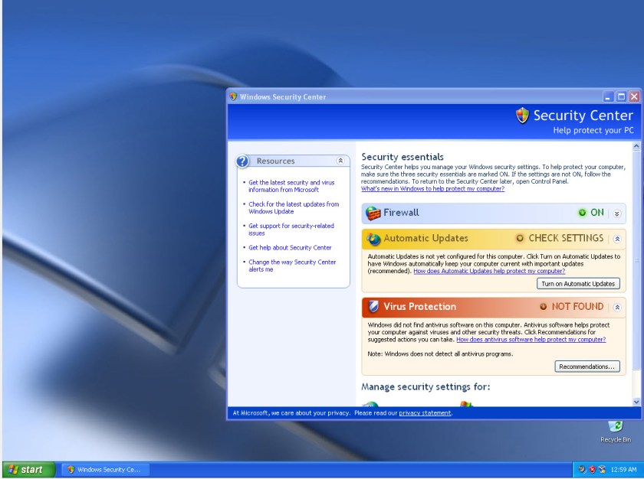Click the Resources question mark icon
Viewport: 644px width, 479px height.
pyautogui.click(x=242, y=161)
